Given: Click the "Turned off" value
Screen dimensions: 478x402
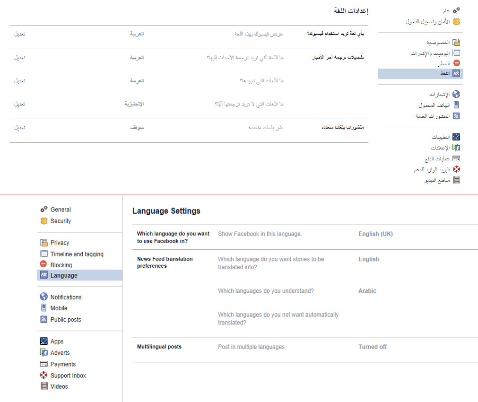Looking at the screenshot, I should [373, 347].
